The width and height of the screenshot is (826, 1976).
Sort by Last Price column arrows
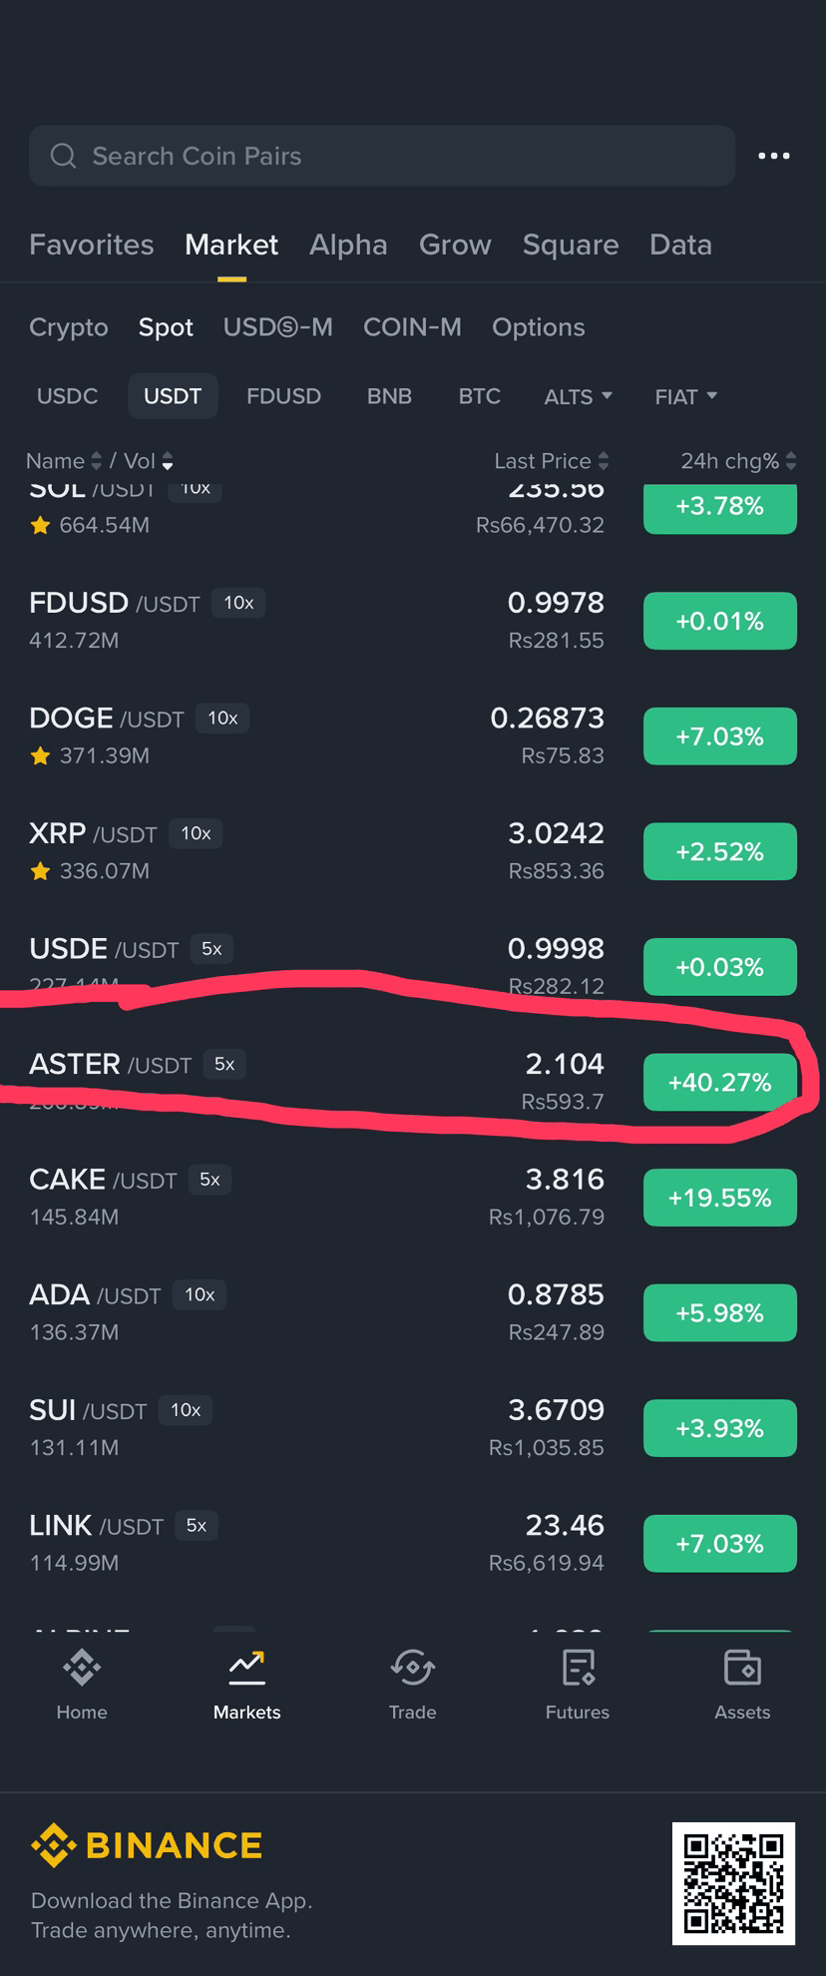coord(603,461)
